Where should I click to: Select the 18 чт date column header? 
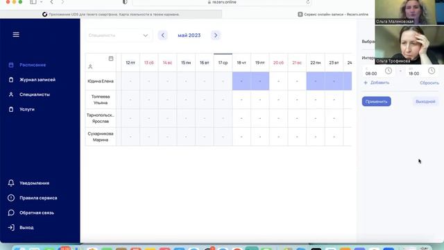click(x=241, y=62)
